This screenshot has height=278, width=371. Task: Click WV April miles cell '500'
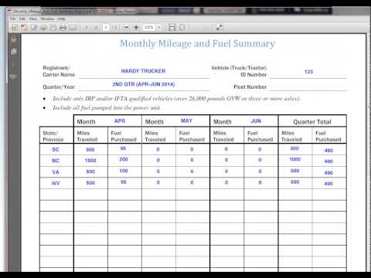click(90, 183)
